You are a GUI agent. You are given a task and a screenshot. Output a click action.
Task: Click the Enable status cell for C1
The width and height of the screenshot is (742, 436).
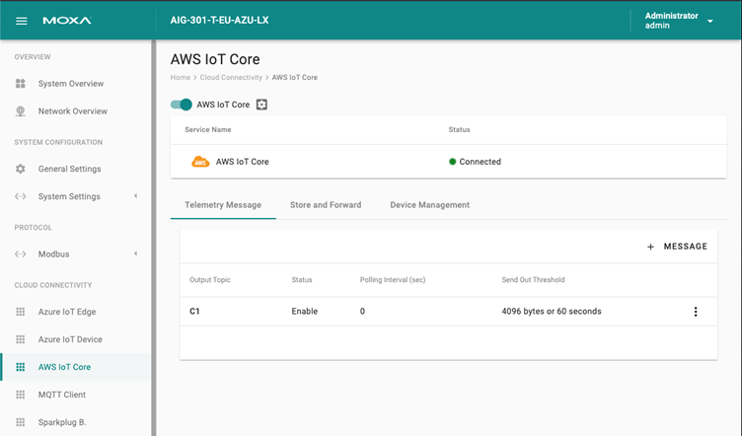pos(304,311)
